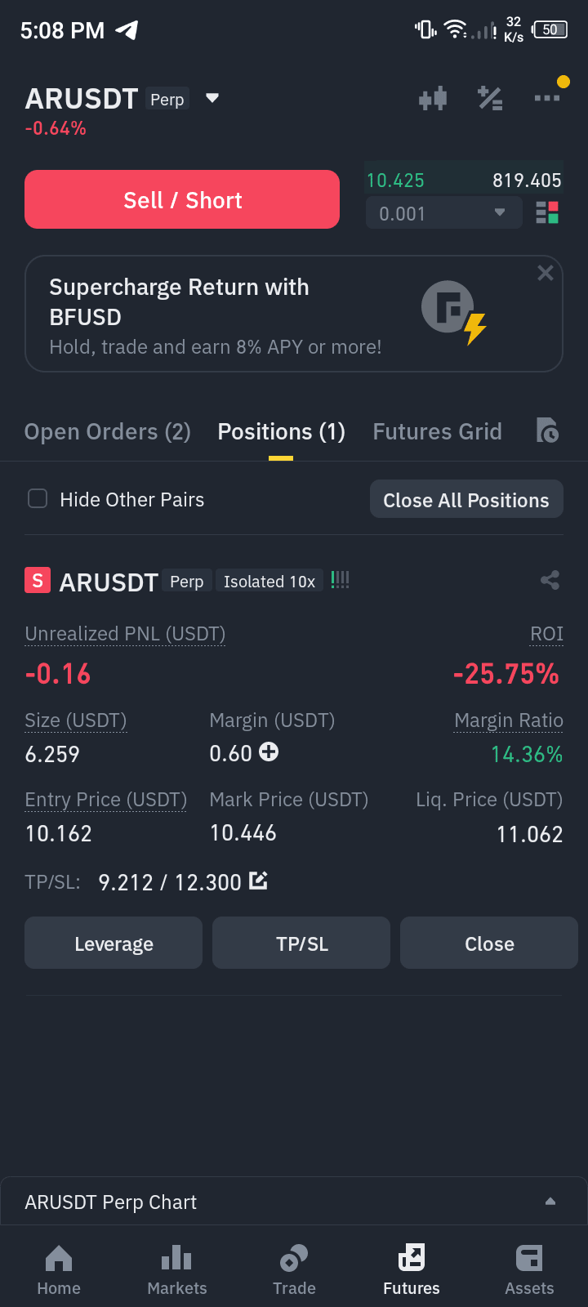
Task: Toggle the order book layout icon
Action: coord(547,213)
